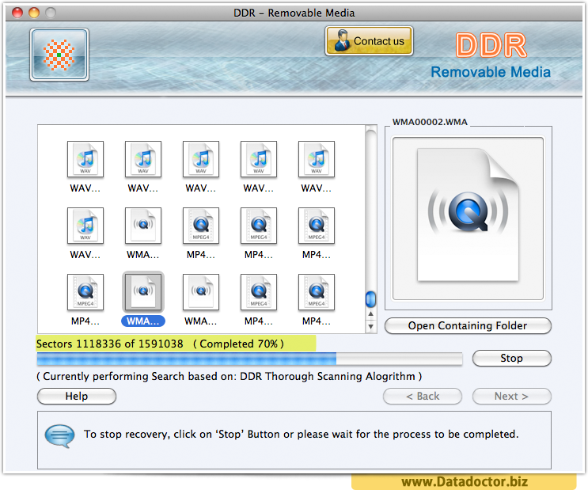The image size is (588, 490).
Task: Click the highlighted WMA... label
Action: 143,321
